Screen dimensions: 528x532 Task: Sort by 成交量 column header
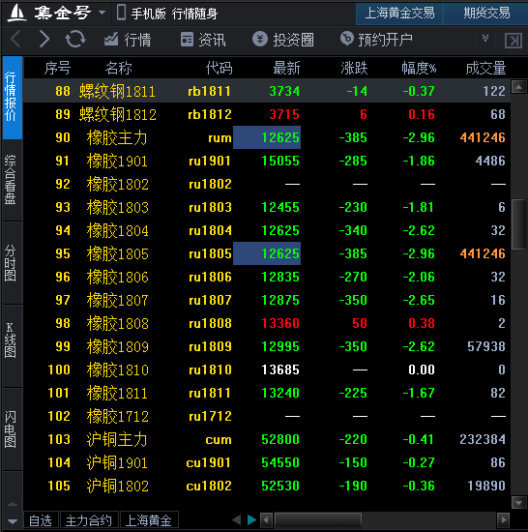click(485, 68)
